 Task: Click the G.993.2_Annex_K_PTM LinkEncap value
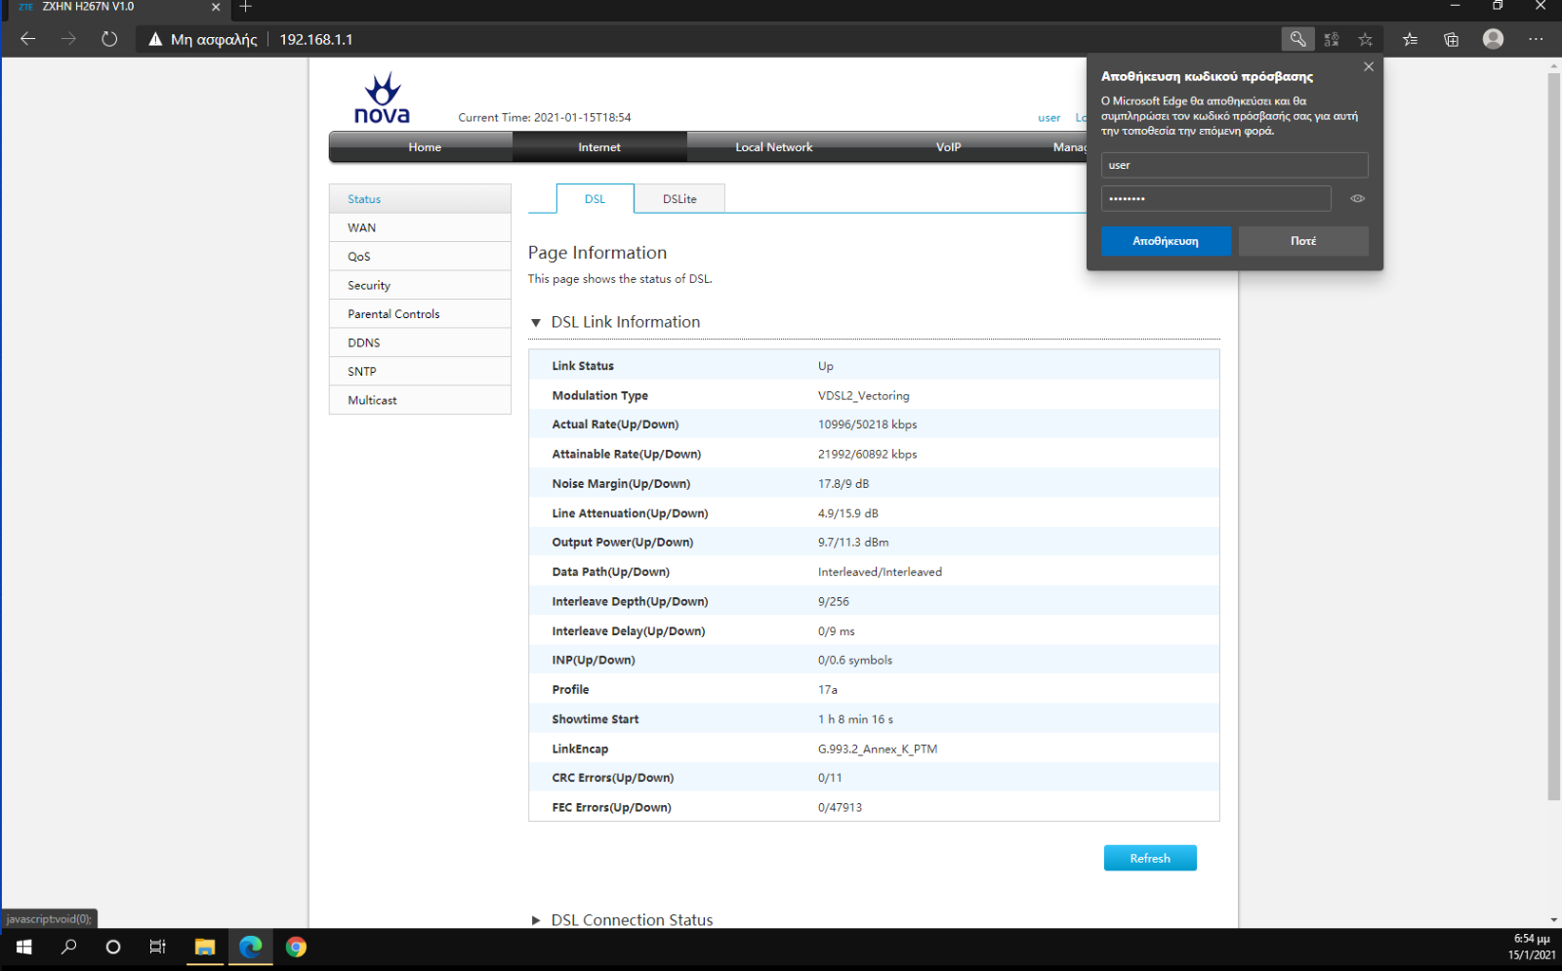tap(877, 748)
